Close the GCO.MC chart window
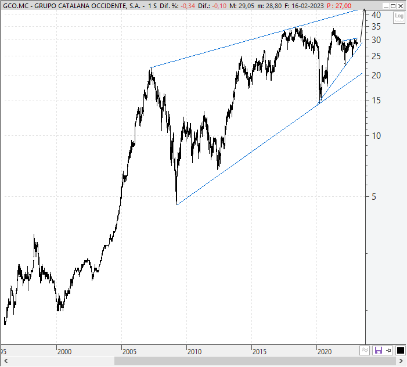This screenshot has height=367, width=407. (401, 6)
